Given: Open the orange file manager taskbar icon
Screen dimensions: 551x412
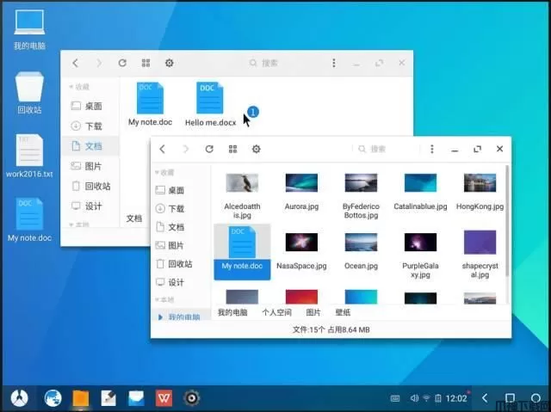Looking at the screenshot, I should click(81, 398).
